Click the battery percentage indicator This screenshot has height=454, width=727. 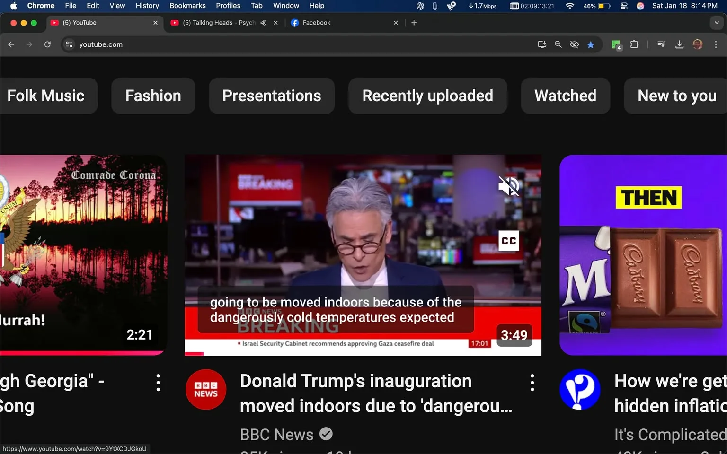coord(590,6)
